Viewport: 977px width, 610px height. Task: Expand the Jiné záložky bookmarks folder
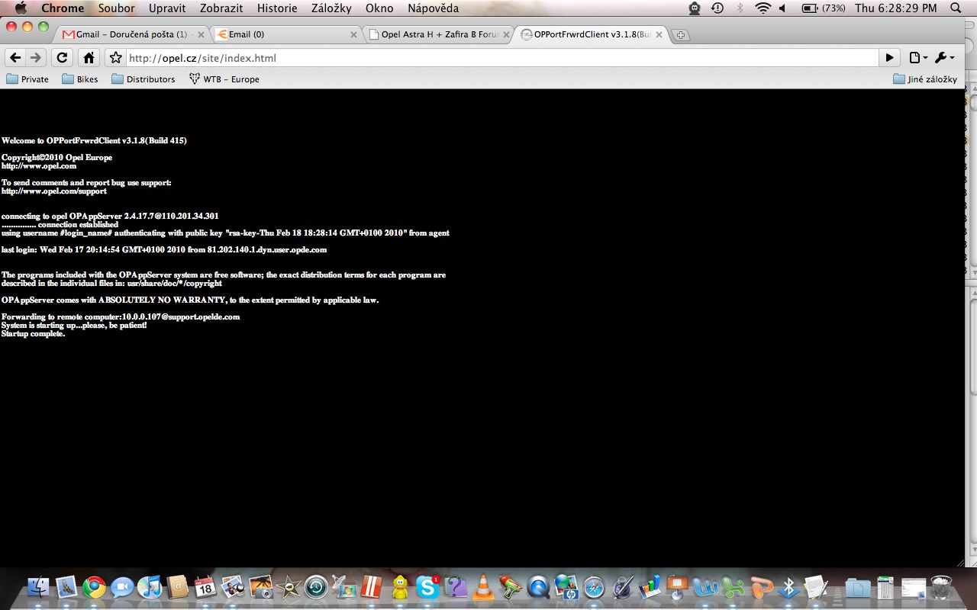(925, 79)
